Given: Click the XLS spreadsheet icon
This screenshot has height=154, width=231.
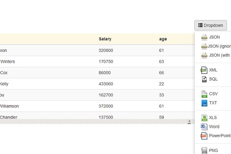Looking at the screenshot, I should pyautogui.click(x=204, y=117).
